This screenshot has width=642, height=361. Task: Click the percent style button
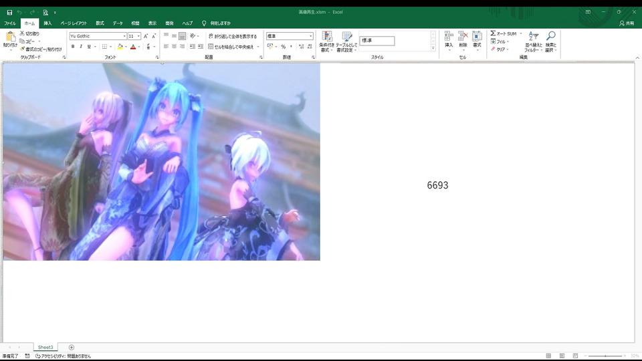tap(283, 47)
